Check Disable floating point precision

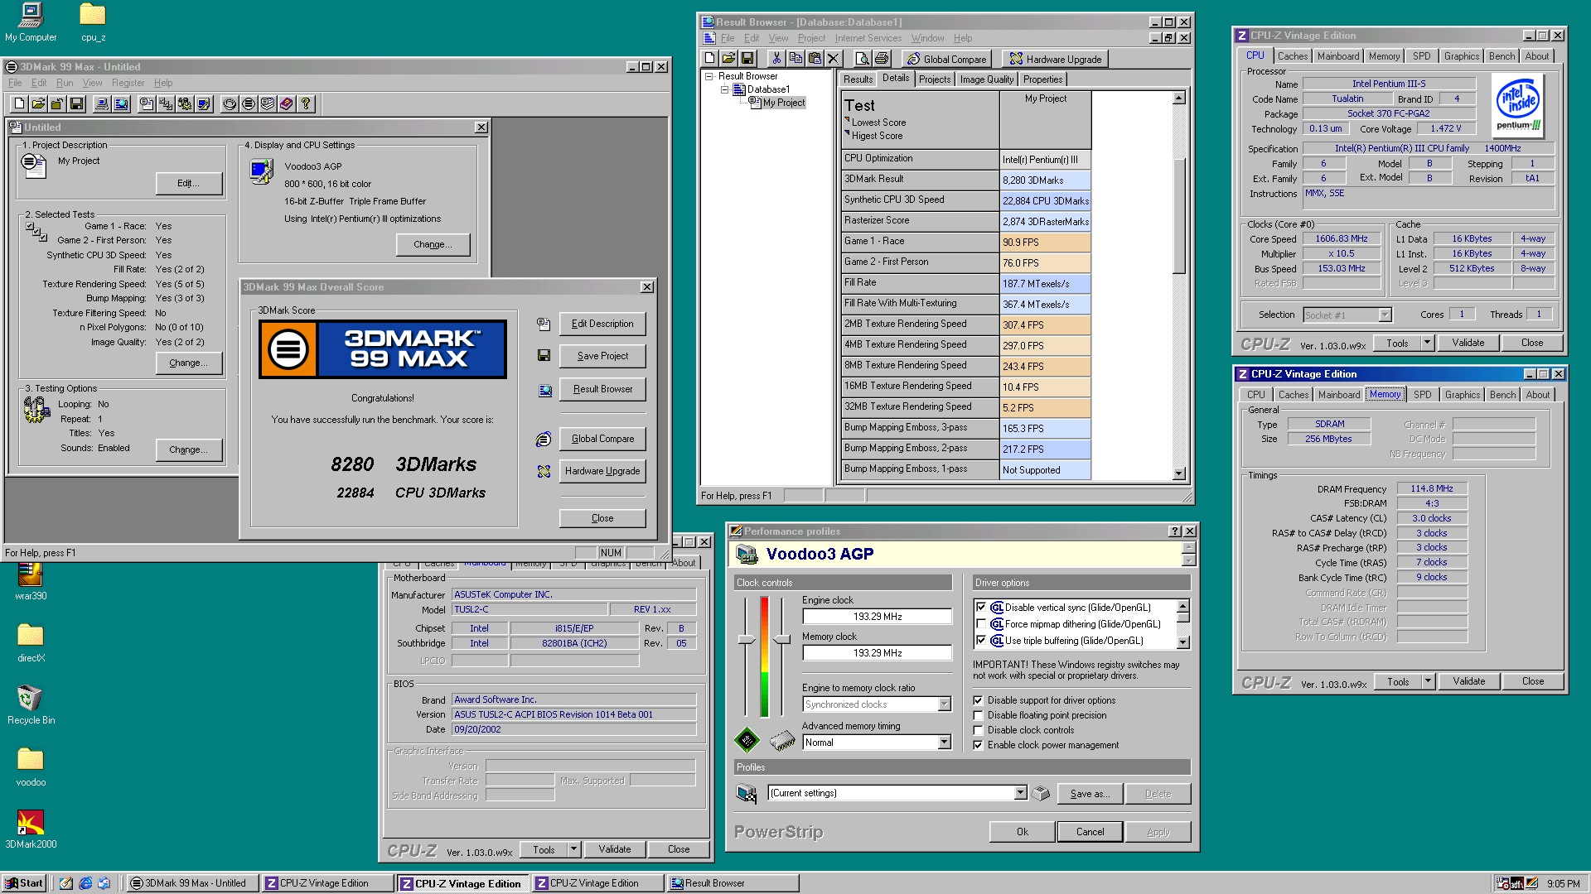pyautogui.click(x=979, y=715)
